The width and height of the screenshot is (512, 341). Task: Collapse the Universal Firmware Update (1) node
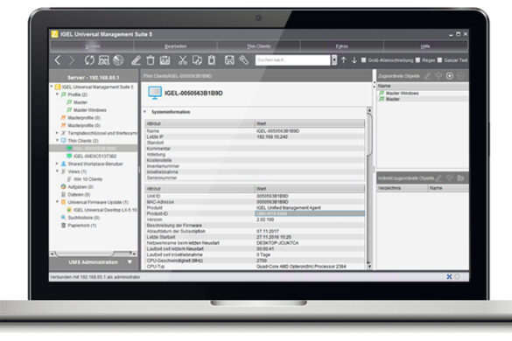coord(57,202)
